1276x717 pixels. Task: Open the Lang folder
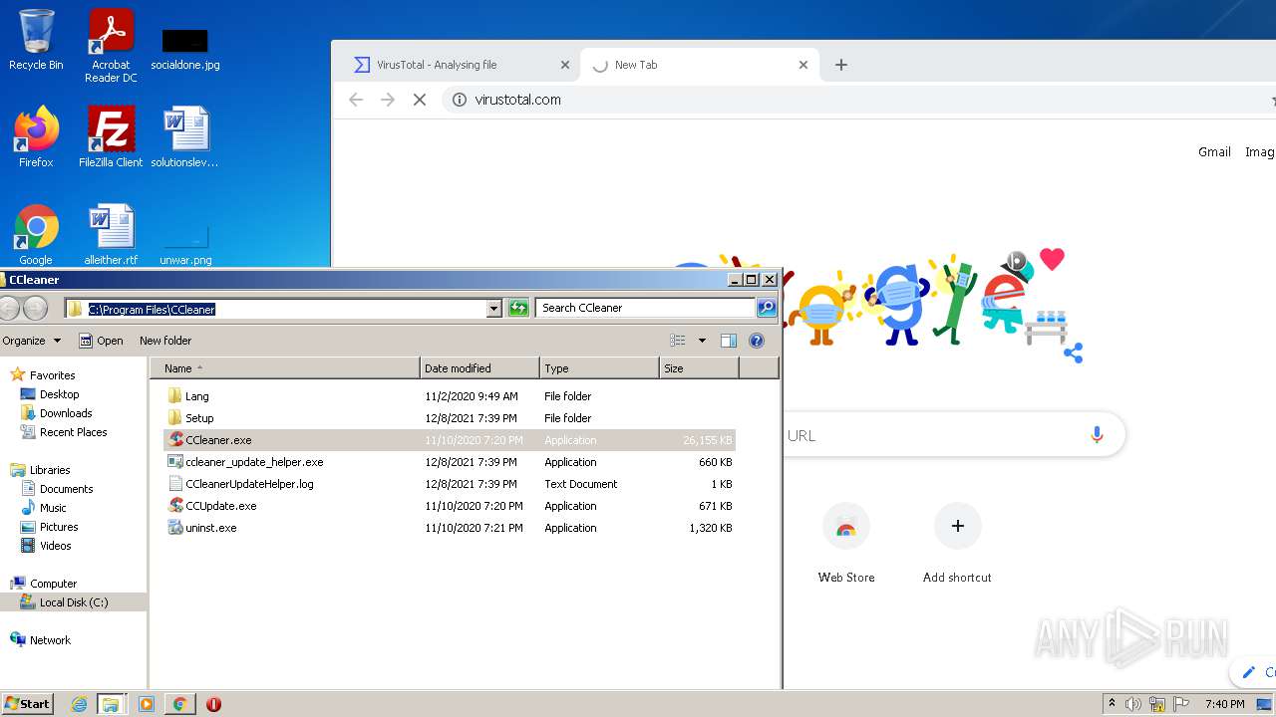pos(450,396)
